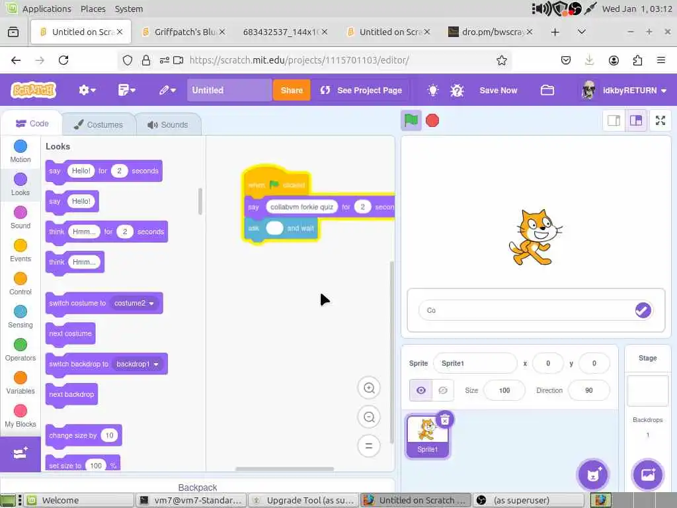This screenshot has height=508, width=677.
Task: Switch to the Sounds tab
Action: [168, 125]
